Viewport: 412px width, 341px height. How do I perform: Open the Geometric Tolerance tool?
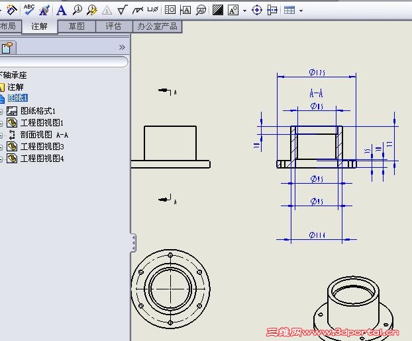[170, 10]
